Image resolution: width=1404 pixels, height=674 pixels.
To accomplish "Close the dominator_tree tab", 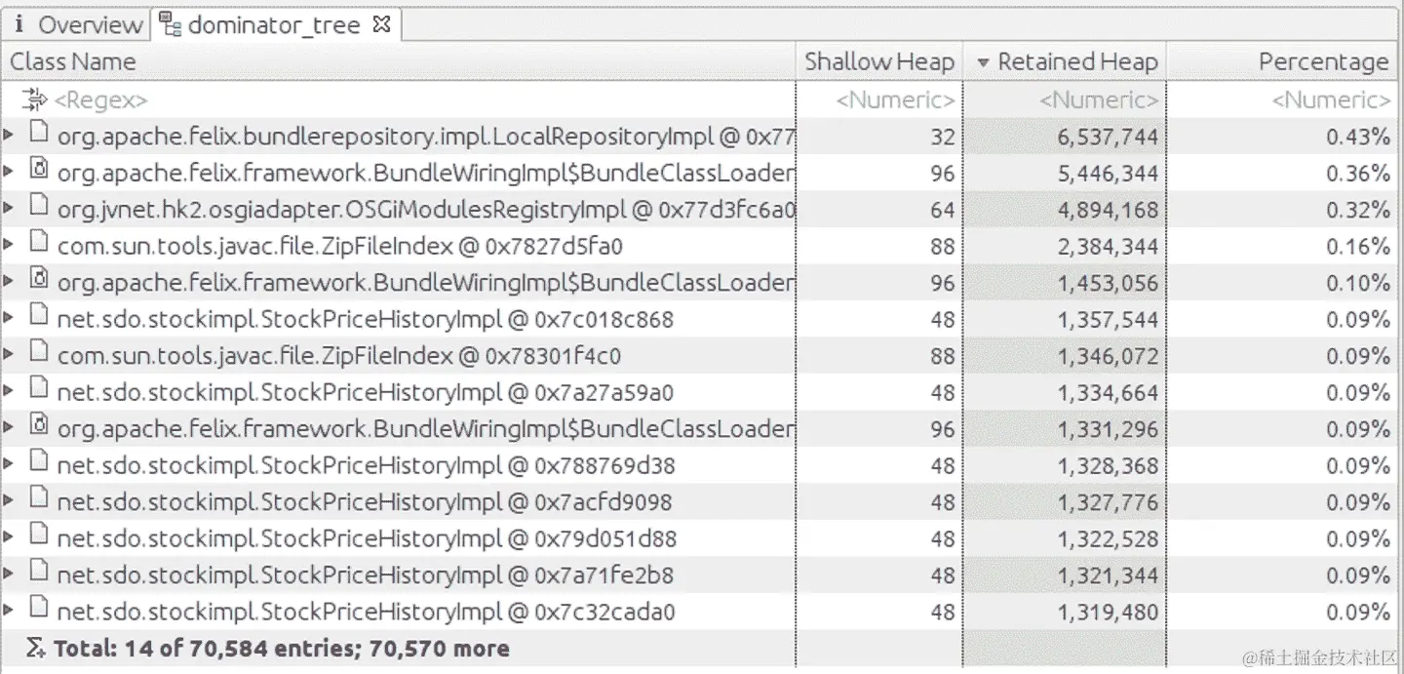I will coord(381,24).
